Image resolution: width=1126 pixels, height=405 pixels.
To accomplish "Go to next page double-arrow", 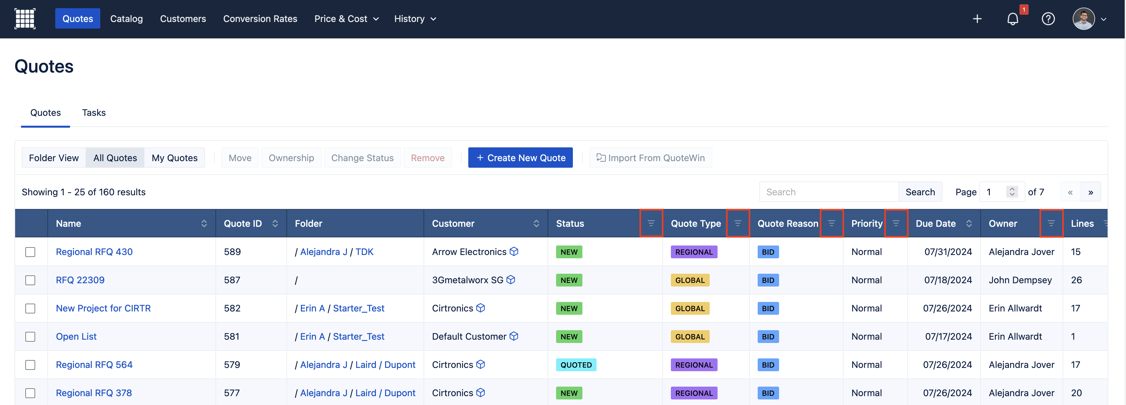I will (1090, 192).
